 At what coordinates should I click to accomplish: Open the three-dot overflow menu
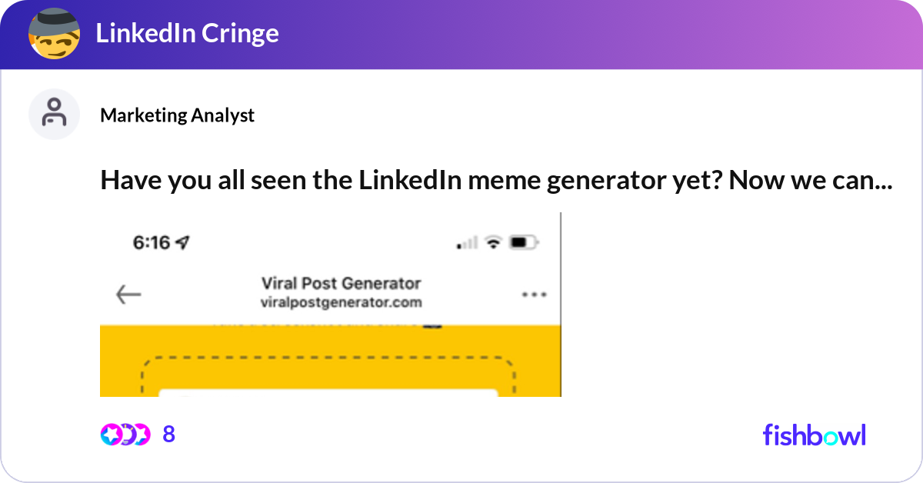(535, 293)
